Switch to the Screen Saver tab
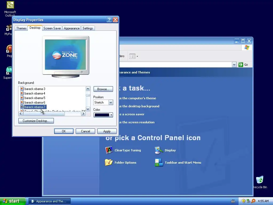The image size is (273, 205). pos(52,28)
